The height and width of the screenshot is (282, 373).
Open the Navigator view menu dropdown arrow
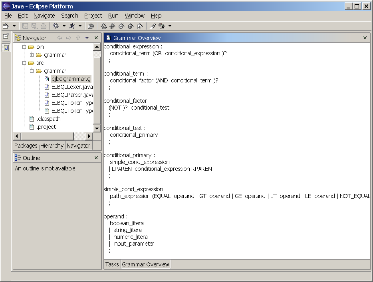pyautogui.click(x=87, y=38)
